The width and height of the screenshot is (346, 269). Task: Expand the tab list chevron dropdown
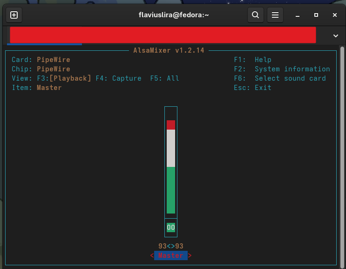[335, 35]
